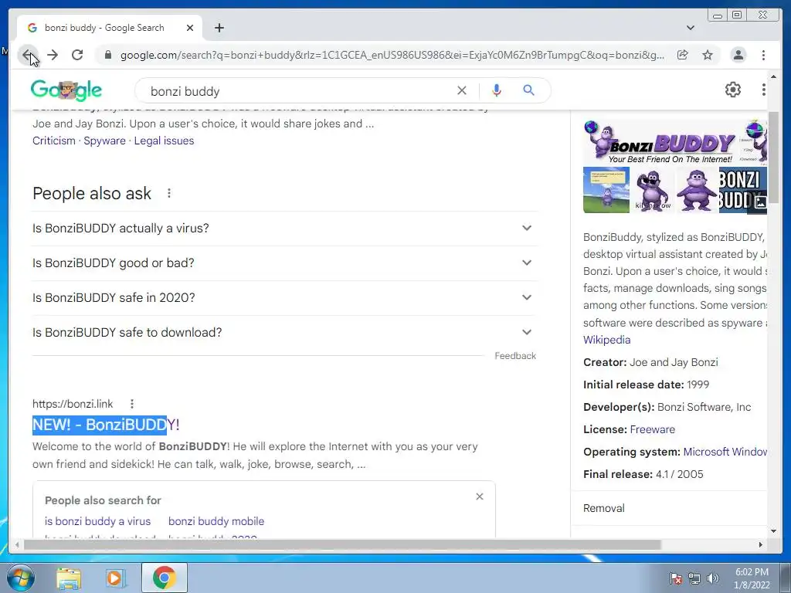
Task: Expand 'Is BonziBUDDY safe to download?'
Action: click(284, 333)
